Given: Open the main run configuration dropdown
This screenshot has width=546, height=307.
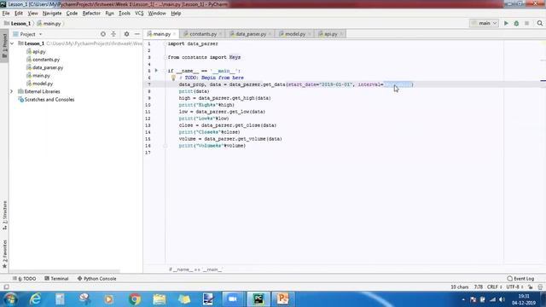Looking at the screenshot, I should (484, 23).
